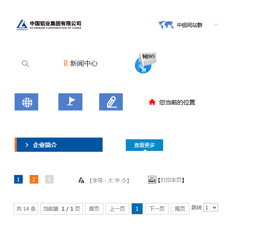Image resolution: width=258 pixels, height=230 pixels.
Task: Switch to orange slide tab 2
Action: point(34,180)
